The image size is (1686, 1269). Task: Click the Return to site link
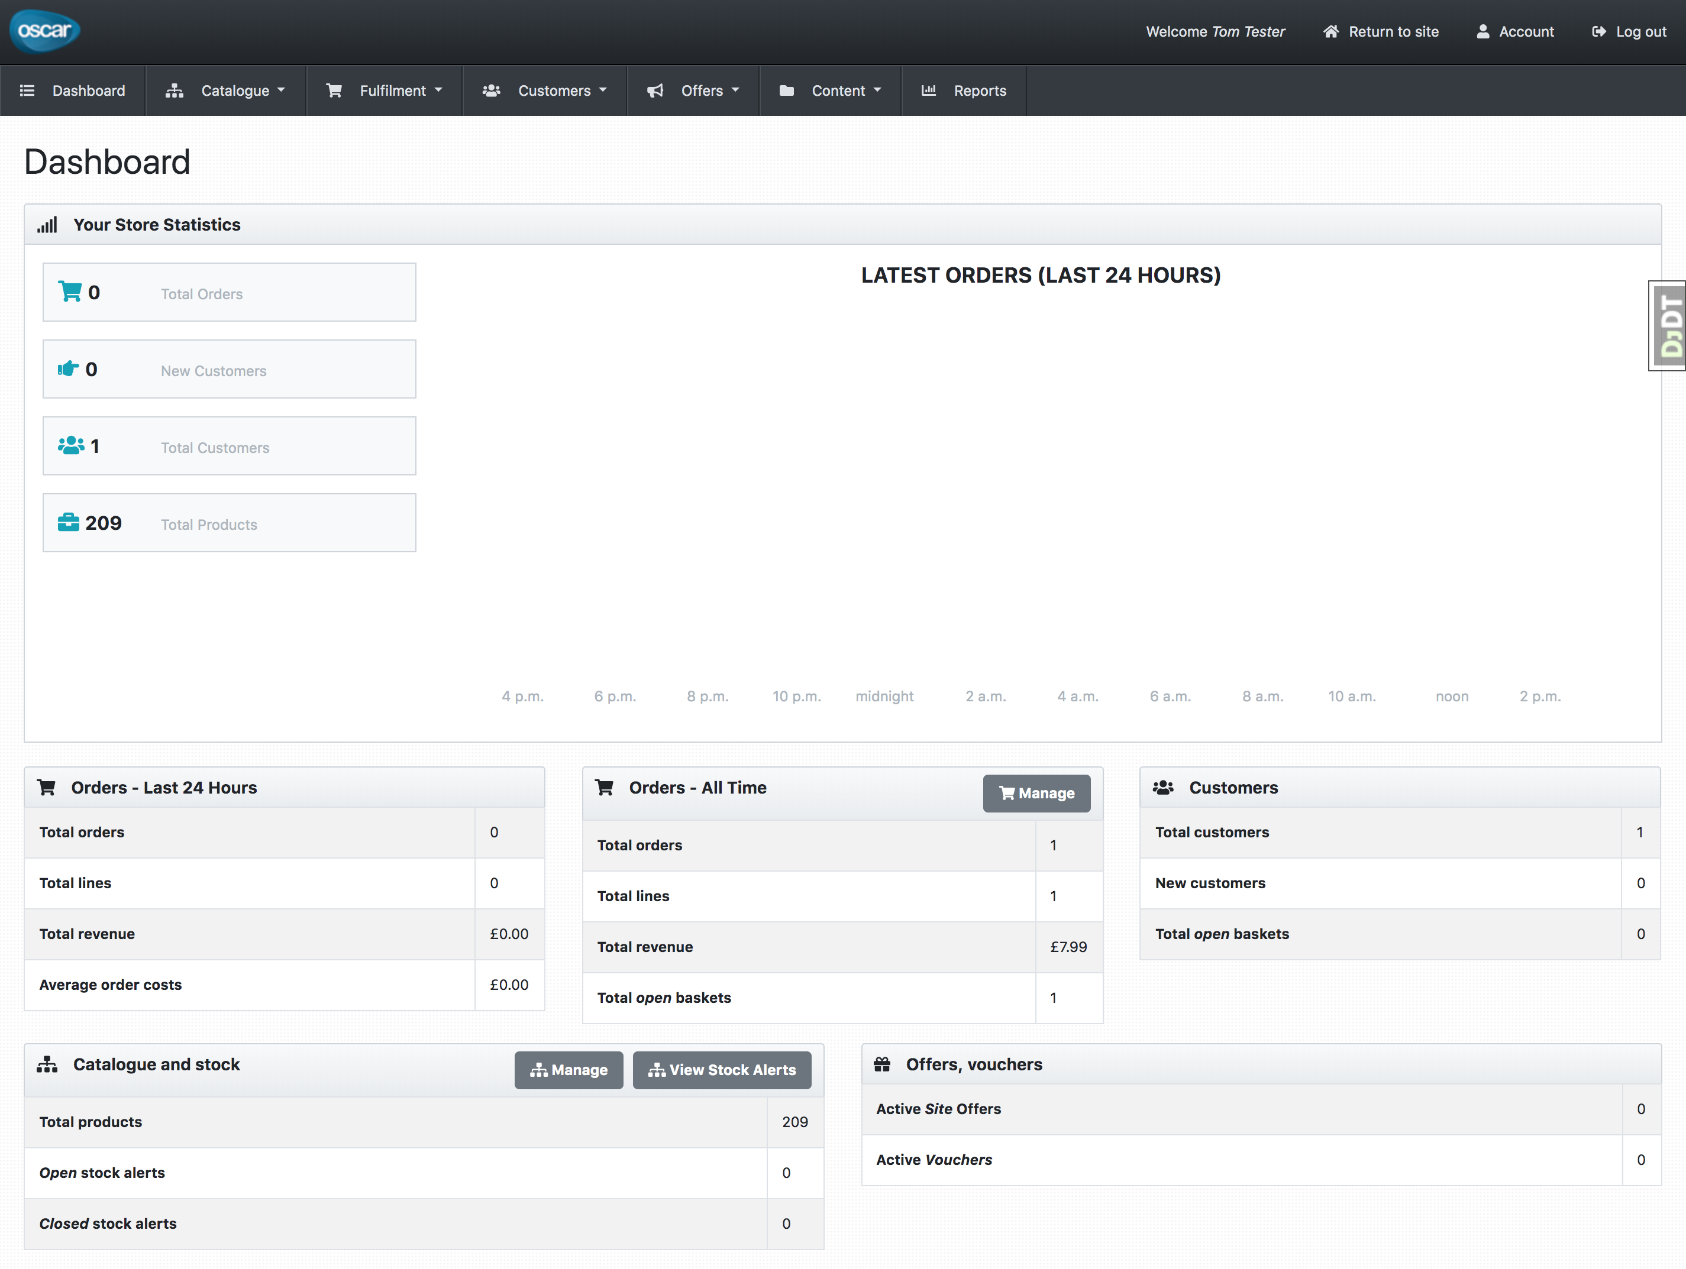[x=1381, y=31]
